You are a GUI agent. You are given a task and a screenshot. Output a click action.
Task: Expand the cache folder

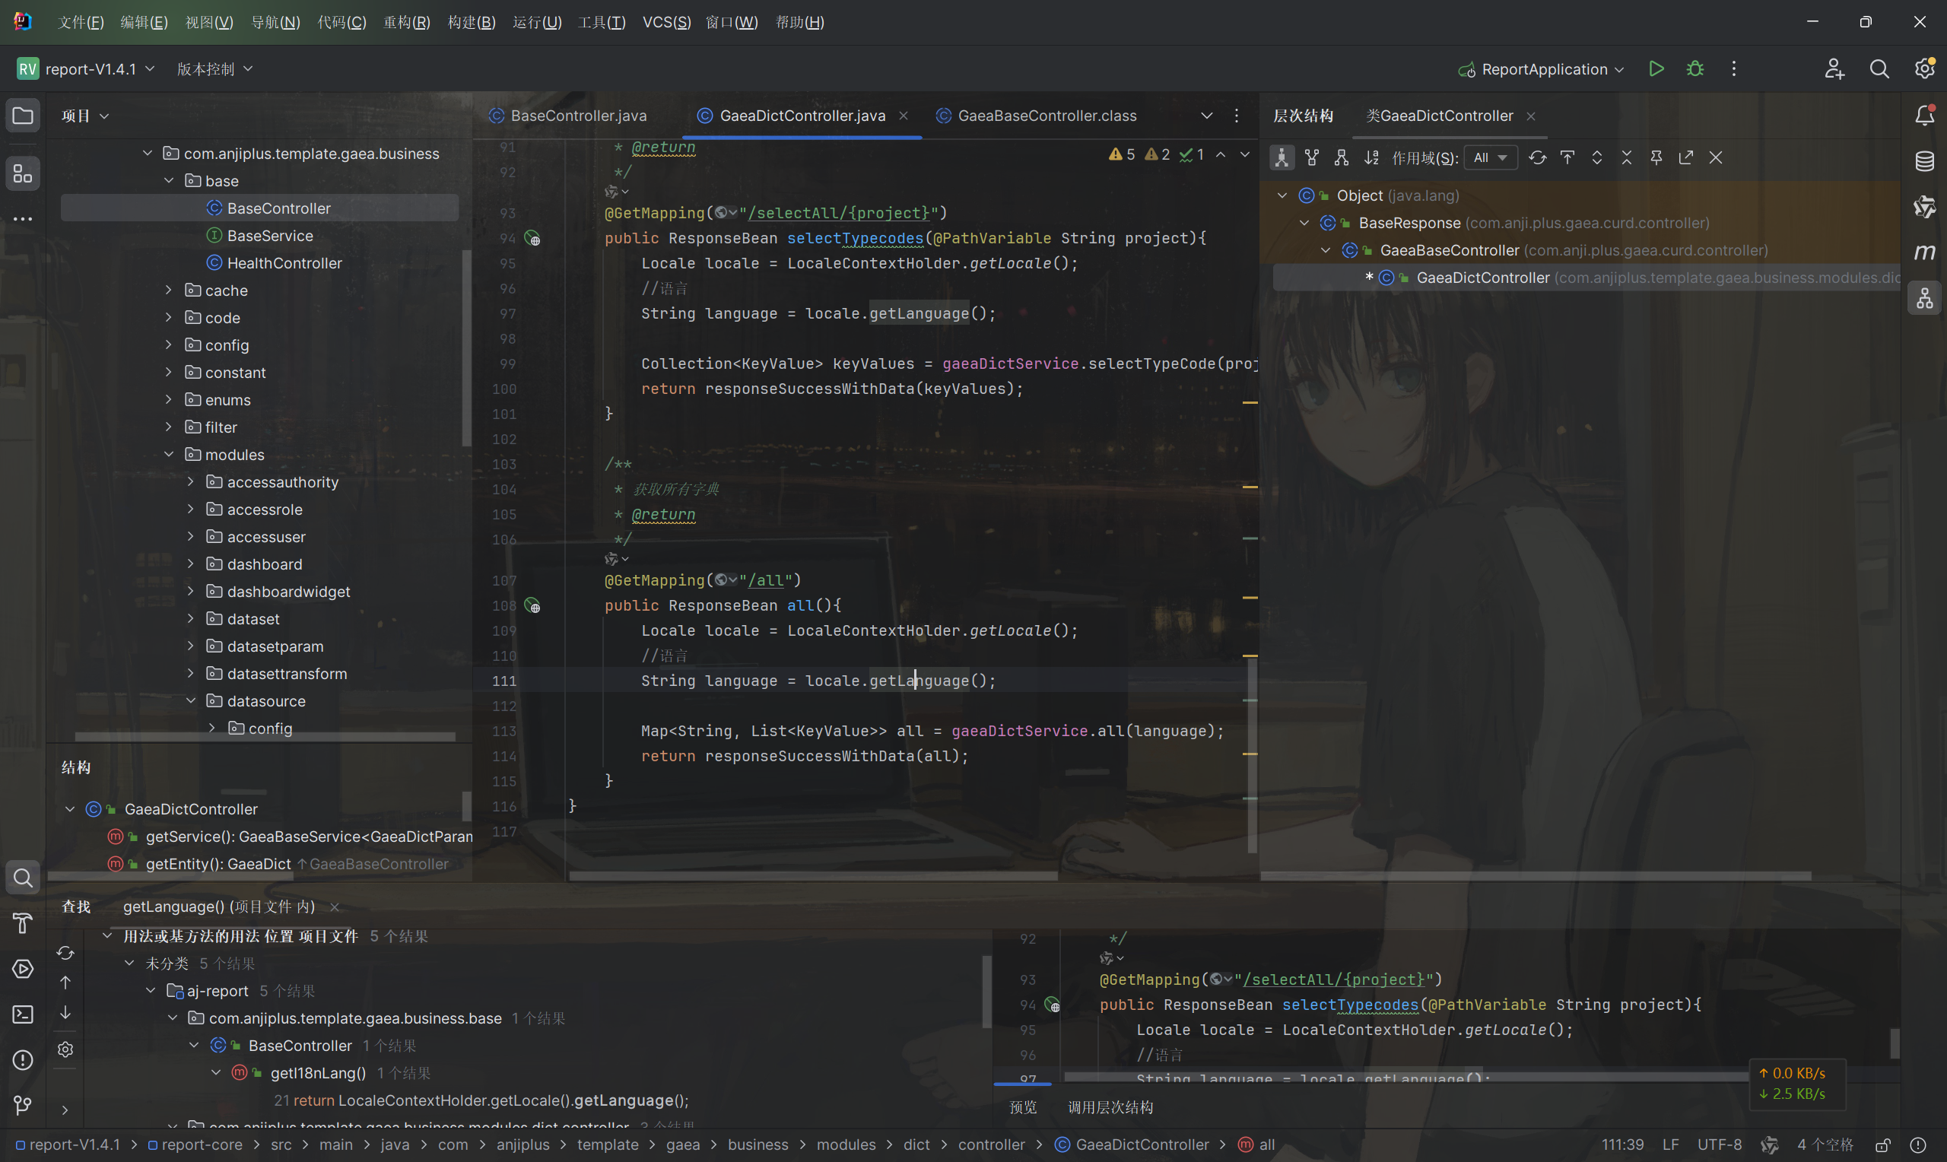(x=168, y=290)
